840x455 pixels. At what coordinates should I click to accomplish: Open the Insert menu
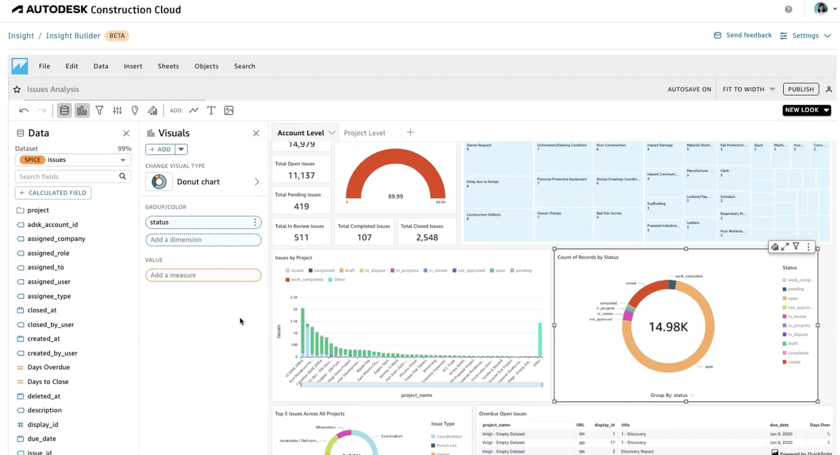tap(133, 66)
